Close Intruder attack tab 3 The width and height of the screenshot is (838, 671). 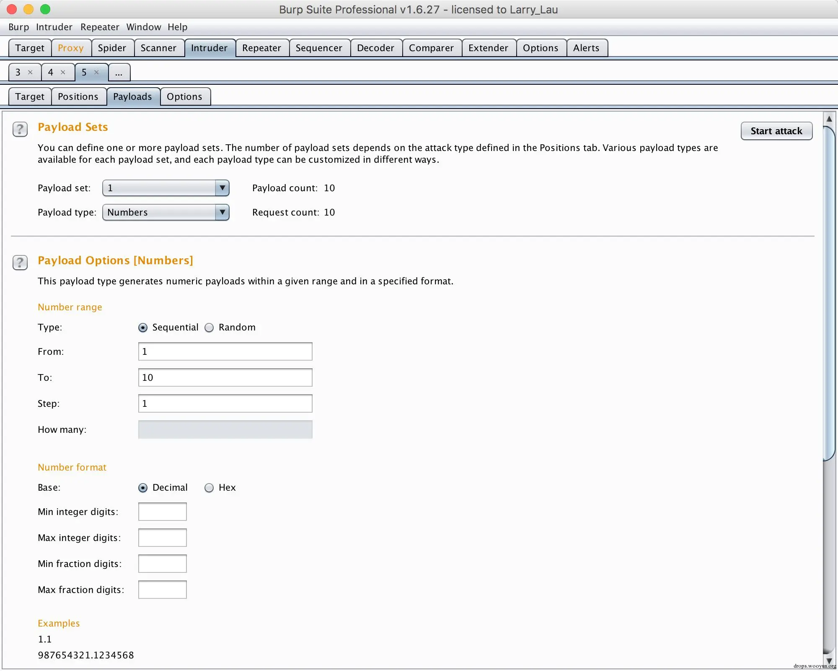[30, 72]
